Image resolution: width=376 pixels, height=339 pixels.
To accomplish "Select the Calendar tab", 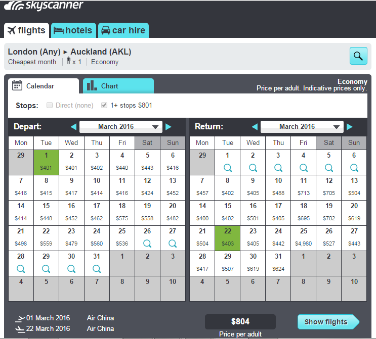I will click(44, 86).
